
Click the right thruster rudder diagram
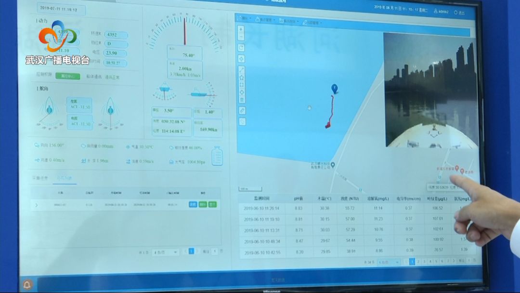point(110,113)
